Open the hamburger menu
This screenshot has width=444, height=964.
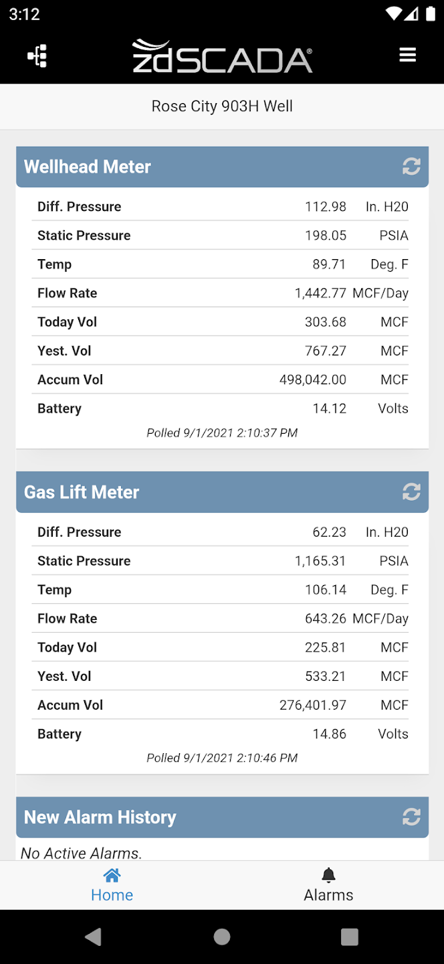(408, 55)
